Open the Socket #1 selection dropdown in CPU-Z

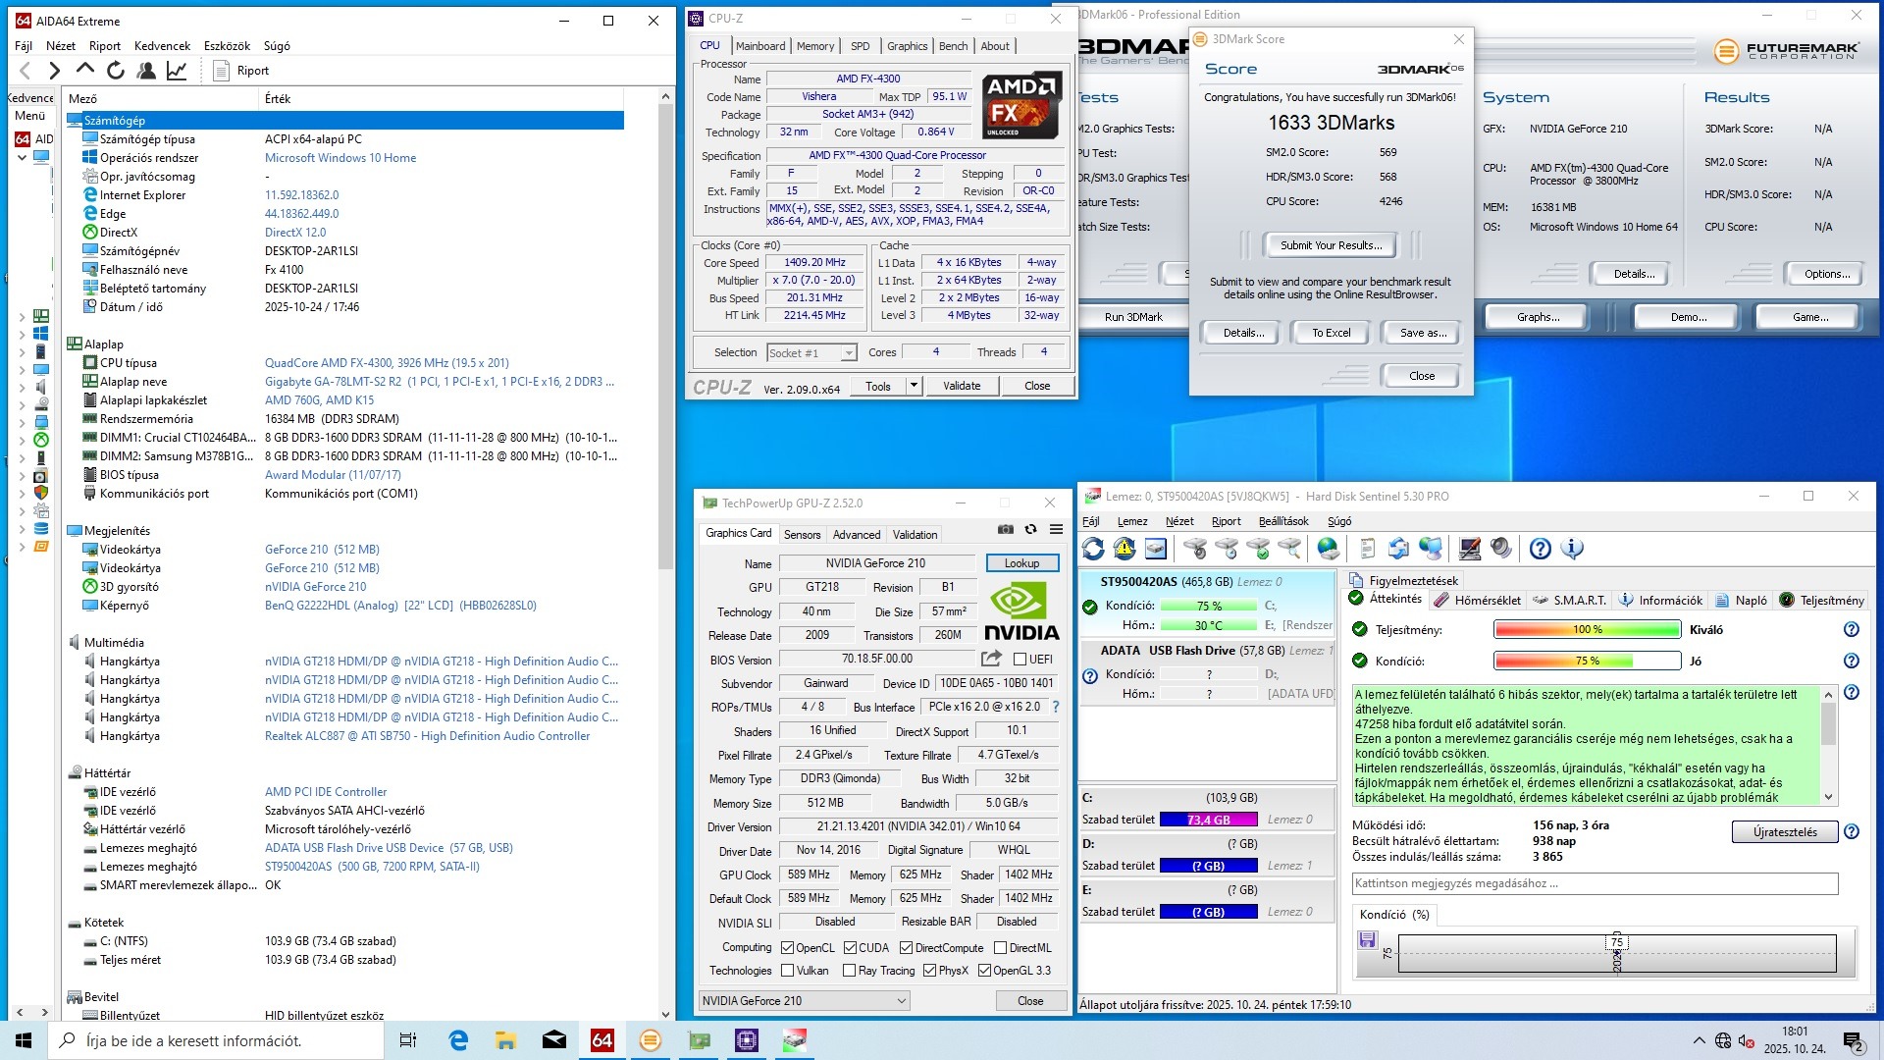click(848, 353)
